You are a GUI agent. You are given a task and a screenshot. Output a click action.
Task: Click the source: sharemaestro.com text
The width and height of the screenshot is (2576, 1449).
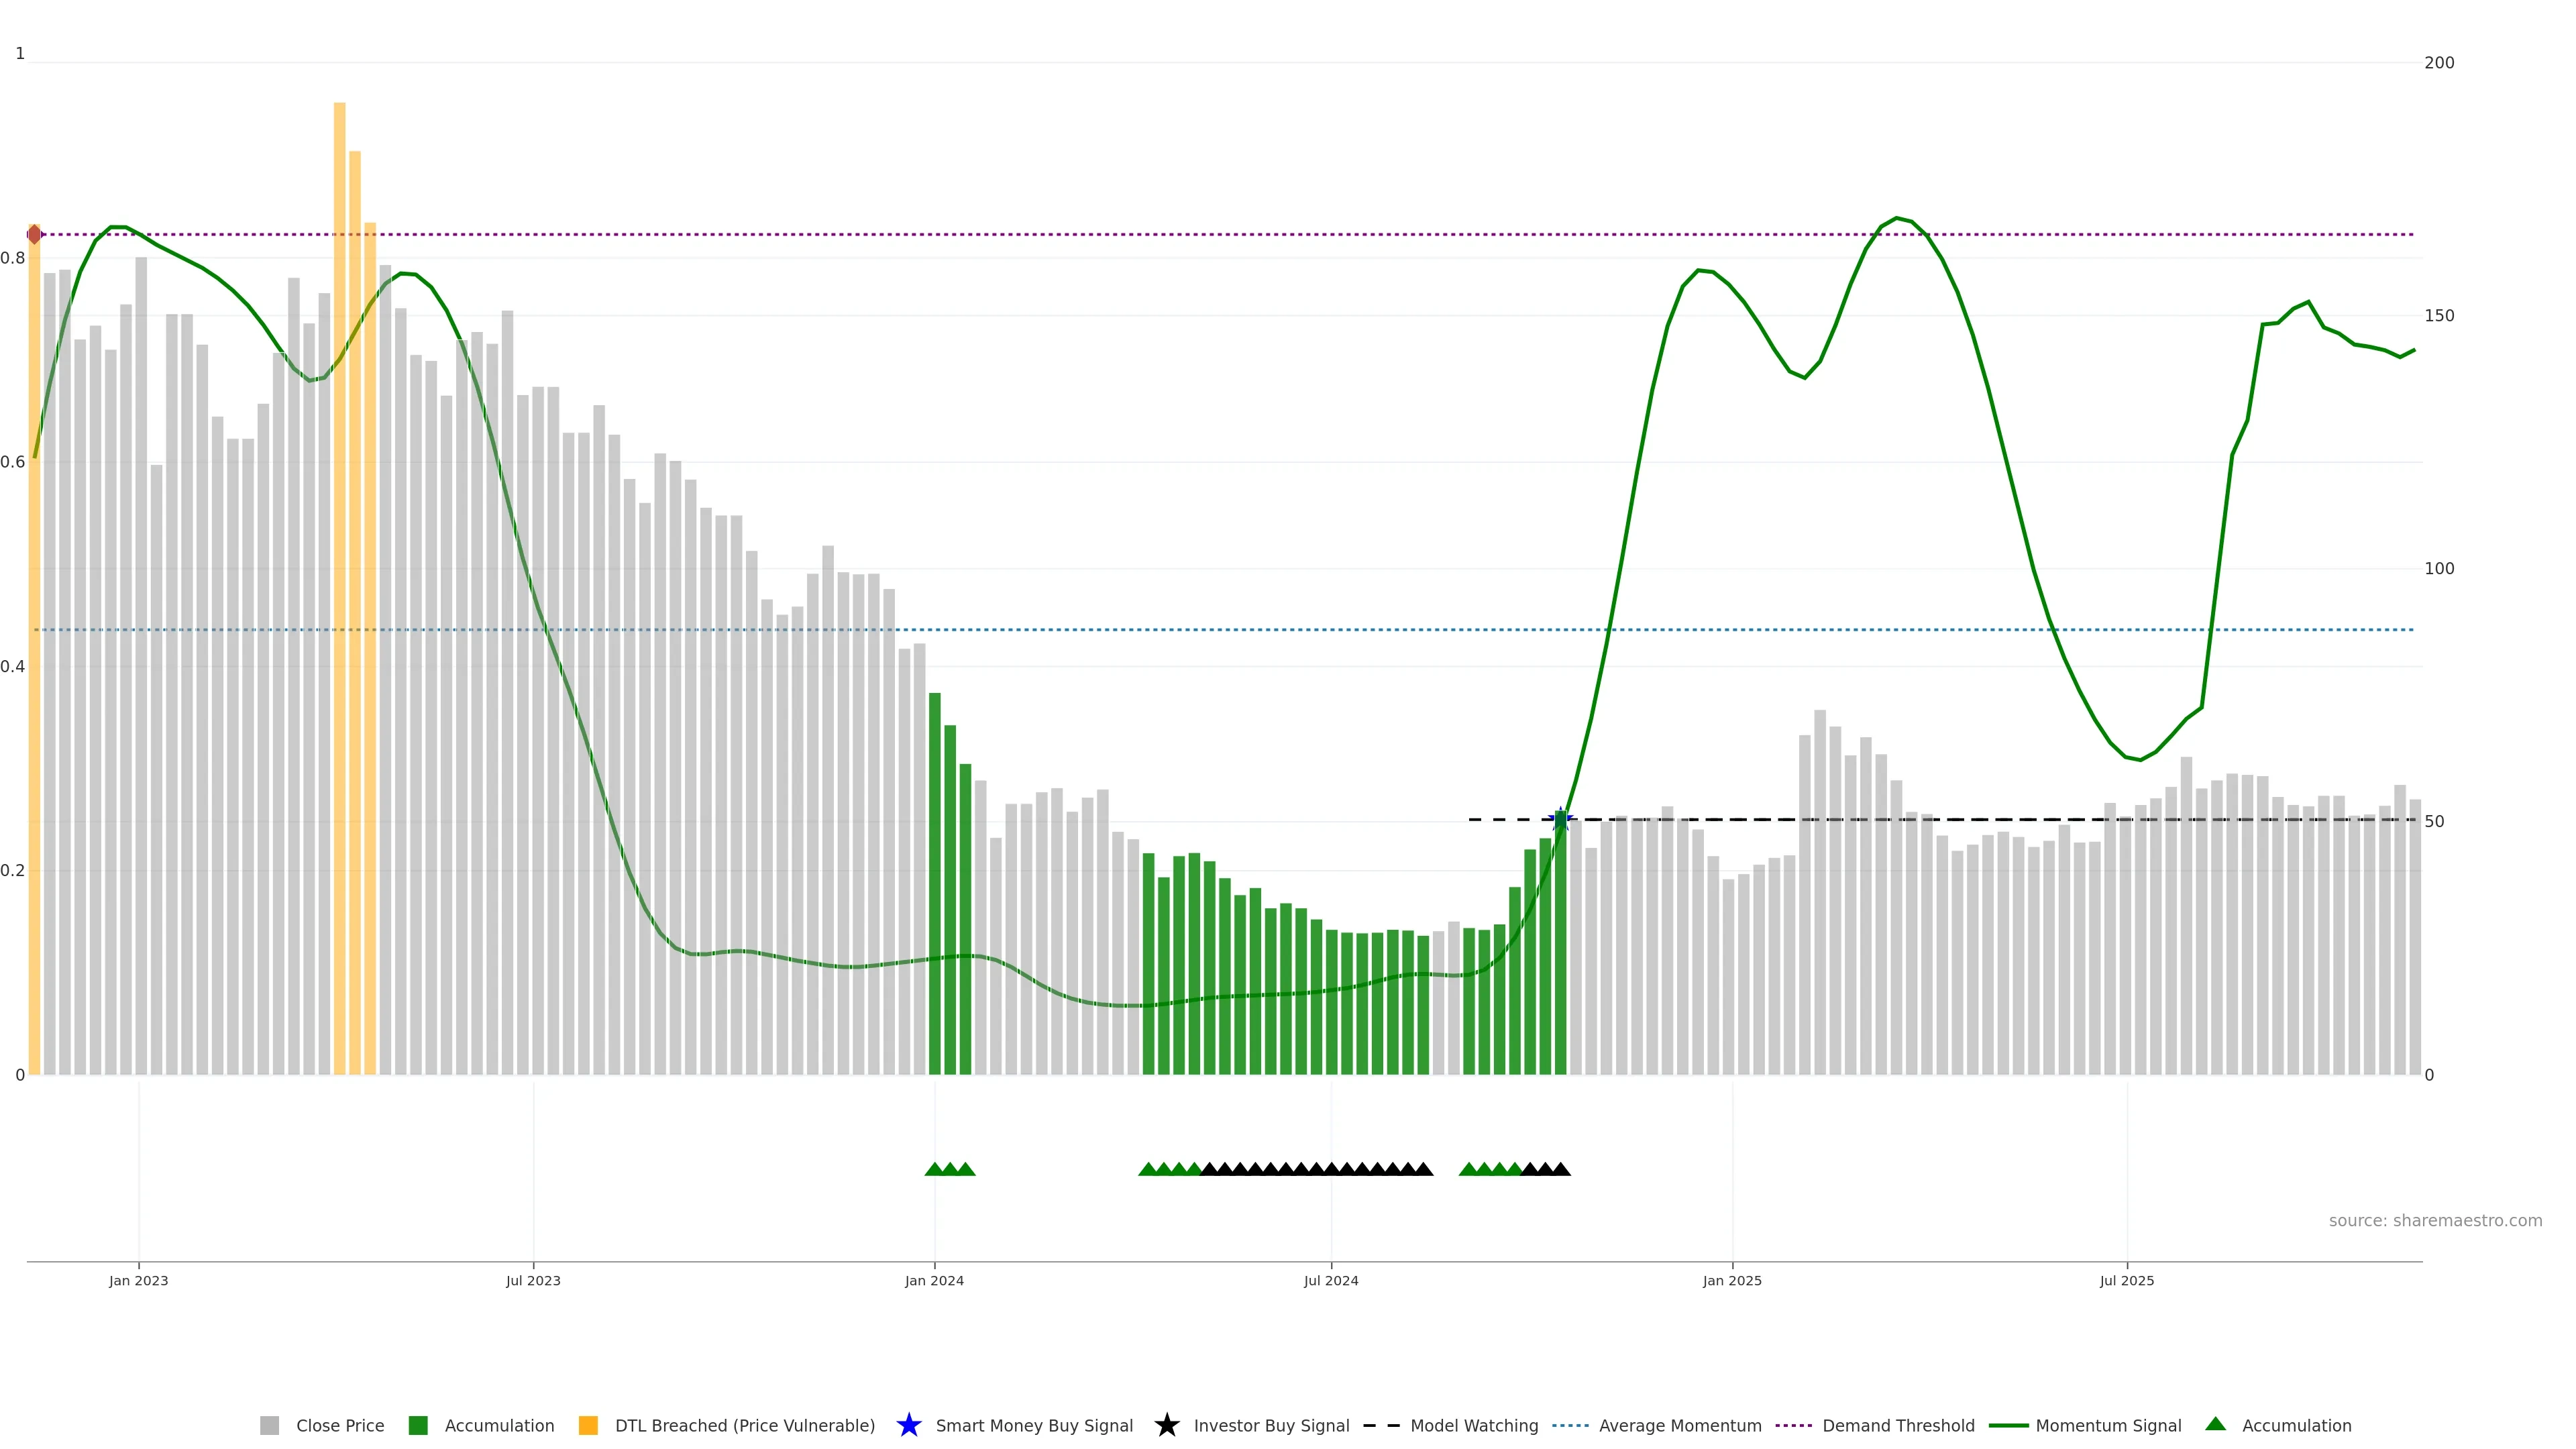point(2435,1221)
